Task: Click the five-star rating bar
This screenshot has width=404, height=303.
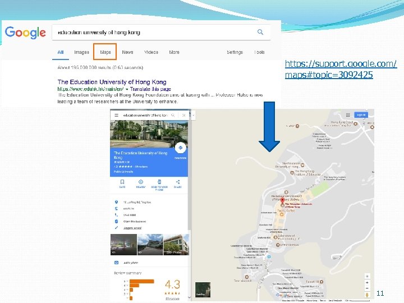Action: pos(142,281)
